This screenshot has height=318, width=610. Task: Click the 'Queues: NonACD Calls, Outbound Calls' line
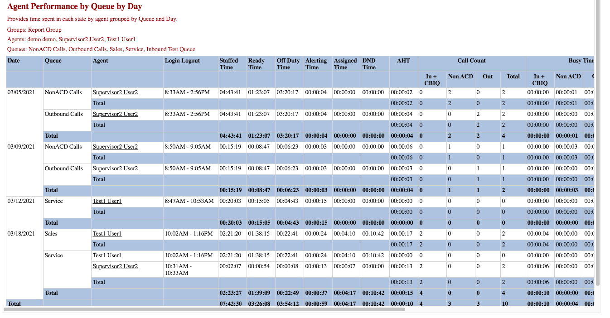point(101,49)
